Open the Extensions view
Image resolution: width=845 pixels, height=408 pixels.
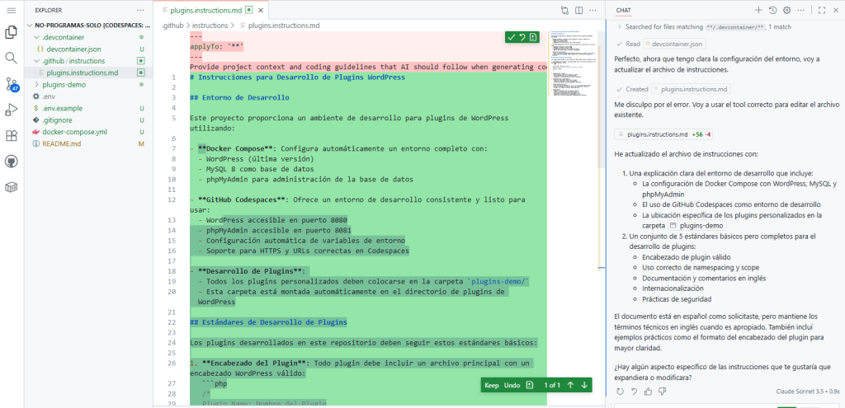point(12,136)
